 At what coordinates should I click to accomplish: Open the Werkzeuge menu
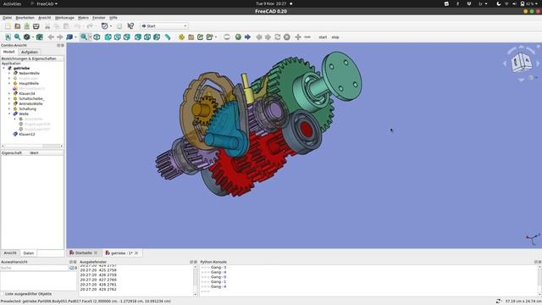(x=64, y=18)
